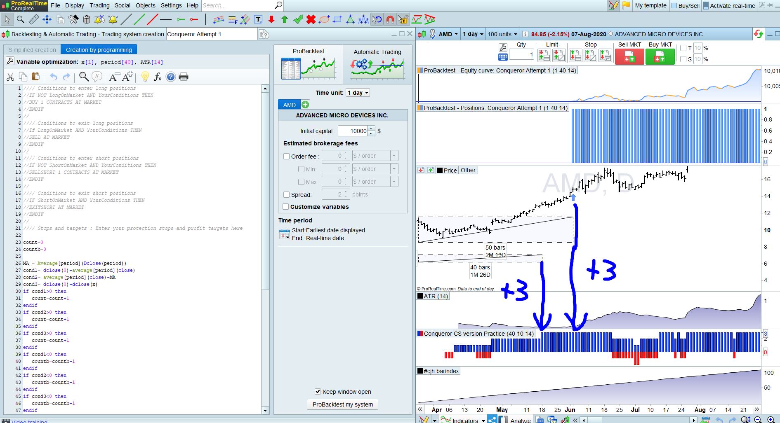
Task: Click the Buy MKT button
Action: click(660, 56)
